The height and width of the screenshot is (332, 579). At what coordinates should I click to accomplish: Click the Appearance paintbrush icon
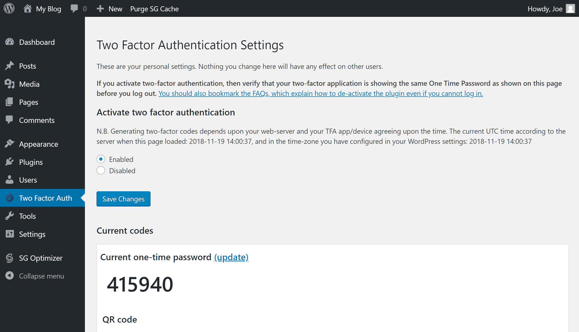click(9, 144)
